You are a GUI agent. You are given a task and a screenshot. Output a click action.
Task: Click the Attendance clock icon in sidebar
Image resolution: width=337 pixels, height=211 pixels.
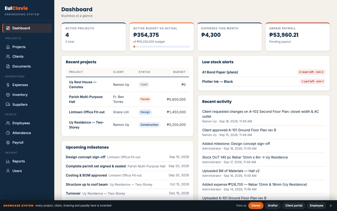tap(8, 133)
